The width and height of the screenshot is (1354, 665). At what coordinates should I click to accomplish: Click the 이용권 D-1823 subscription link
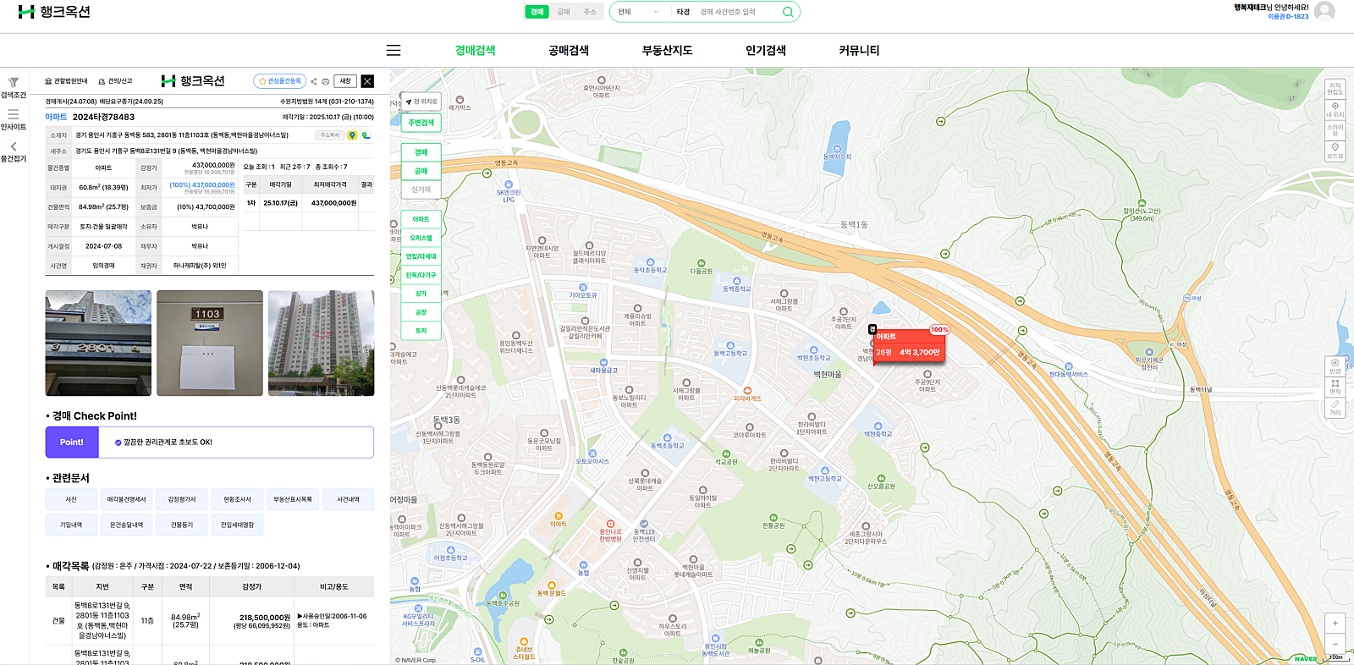1288,16
